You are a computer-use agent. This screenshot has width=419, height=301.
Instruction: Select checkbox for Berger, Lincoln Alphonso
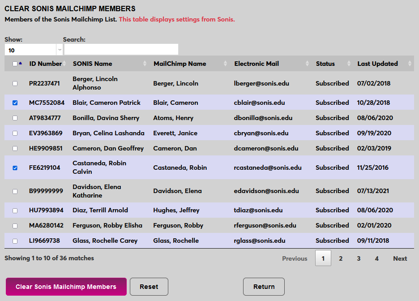[x=15, y=83]
